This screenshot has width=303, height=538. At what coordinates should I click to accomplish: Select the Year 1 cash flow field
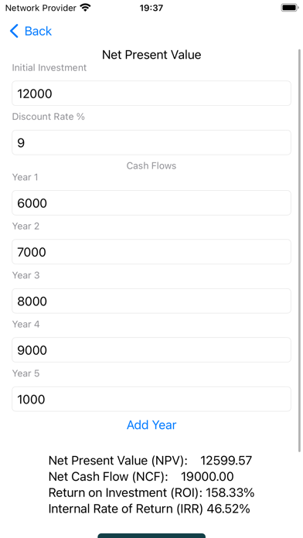[x=151, y=203]
